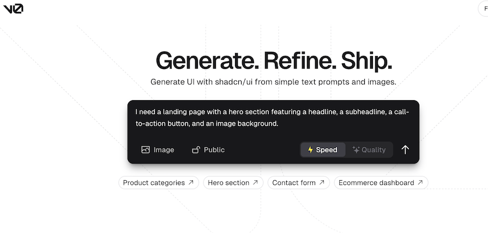The width and height of the screenshot is (488, 233).
Task: Choose the Contact form example prompt
Action: [298, 183]
